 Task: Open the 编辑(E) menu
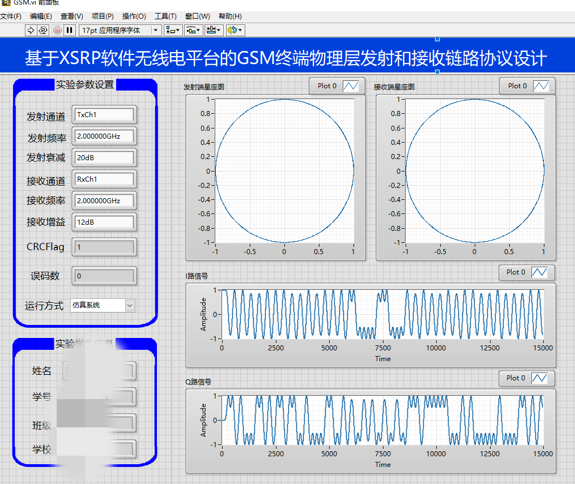(41, 16)
